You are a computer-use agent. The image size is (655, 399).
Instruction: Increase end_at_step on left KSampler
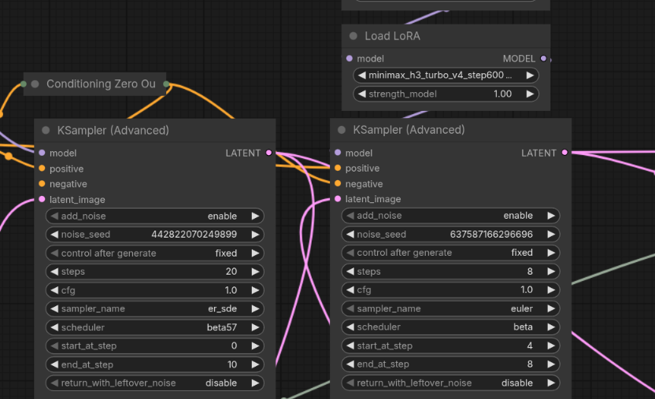[255, 364]
